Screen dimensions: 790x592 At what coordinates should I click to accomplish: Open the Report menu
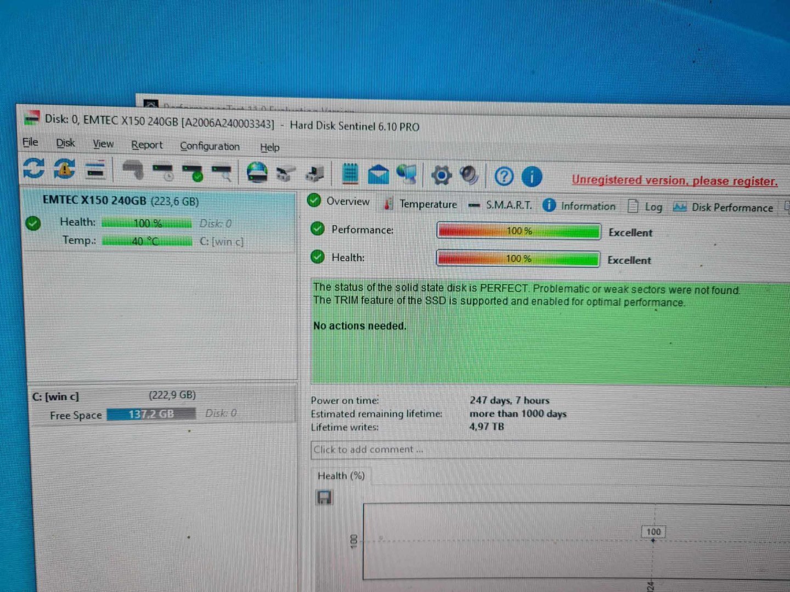click(x=146, y=145)
